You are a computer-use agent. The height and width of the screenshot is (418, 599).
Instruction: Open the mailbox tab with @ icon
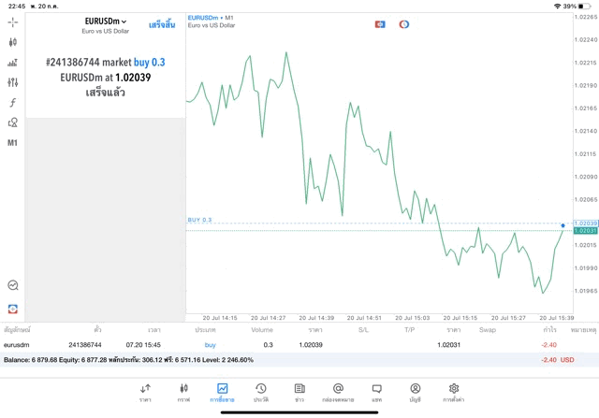point(338,393)
